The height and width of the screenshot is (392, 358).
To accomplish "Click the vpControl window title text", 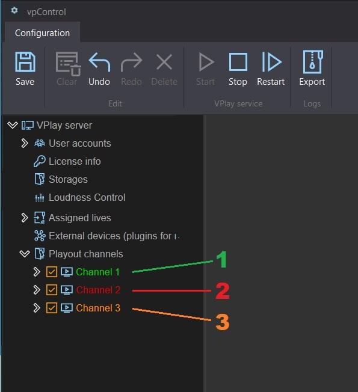I will click(x=46, y=12).
